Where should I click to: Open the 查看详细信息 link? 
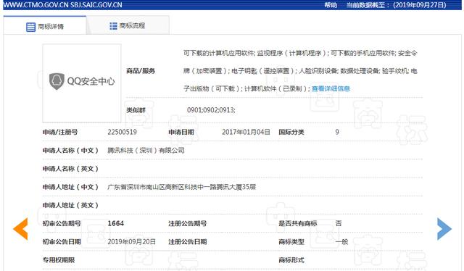(331, 88)
